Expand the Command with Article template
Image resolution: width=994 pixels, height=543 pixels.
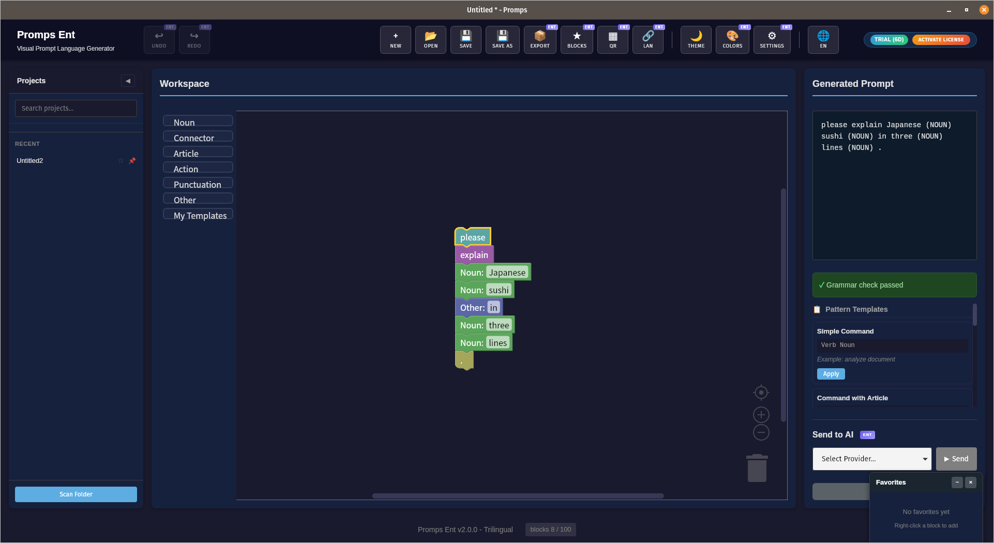853,398
